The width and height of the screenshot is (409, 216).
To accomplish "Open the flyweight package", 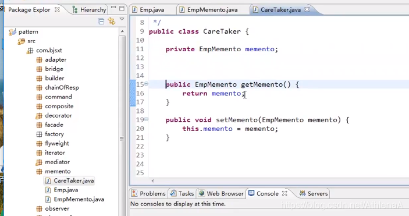I will click(x=57, y=144).
